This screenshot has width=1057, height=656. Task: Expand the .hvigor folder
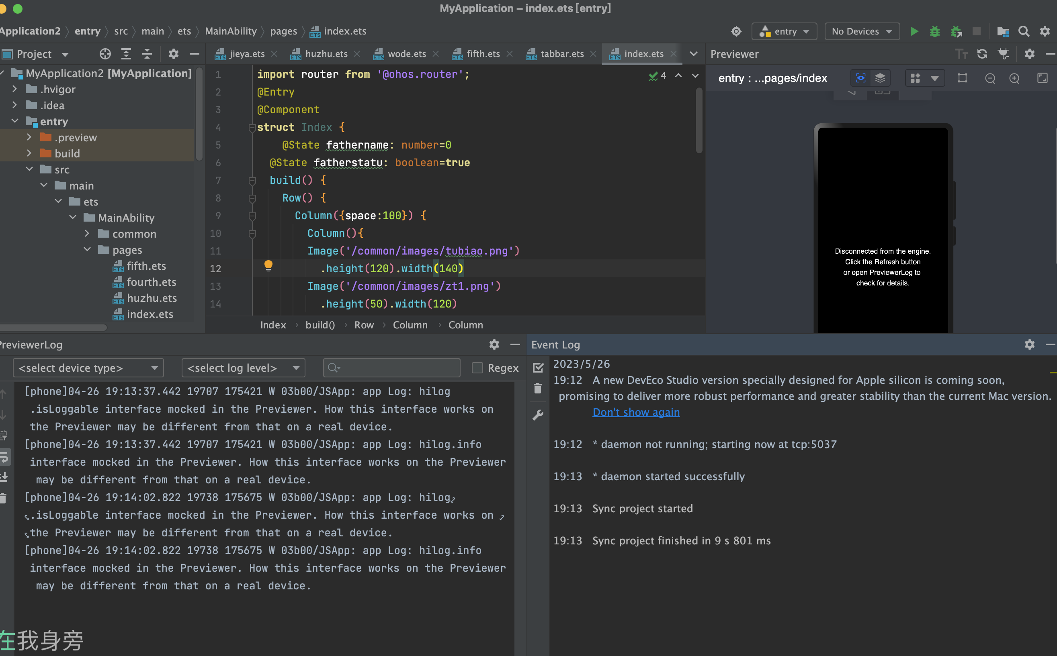(x=15, y=89)
